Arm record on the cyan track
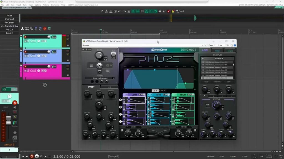The height and width of the screenshot is (159, 284). coord(25,37)
